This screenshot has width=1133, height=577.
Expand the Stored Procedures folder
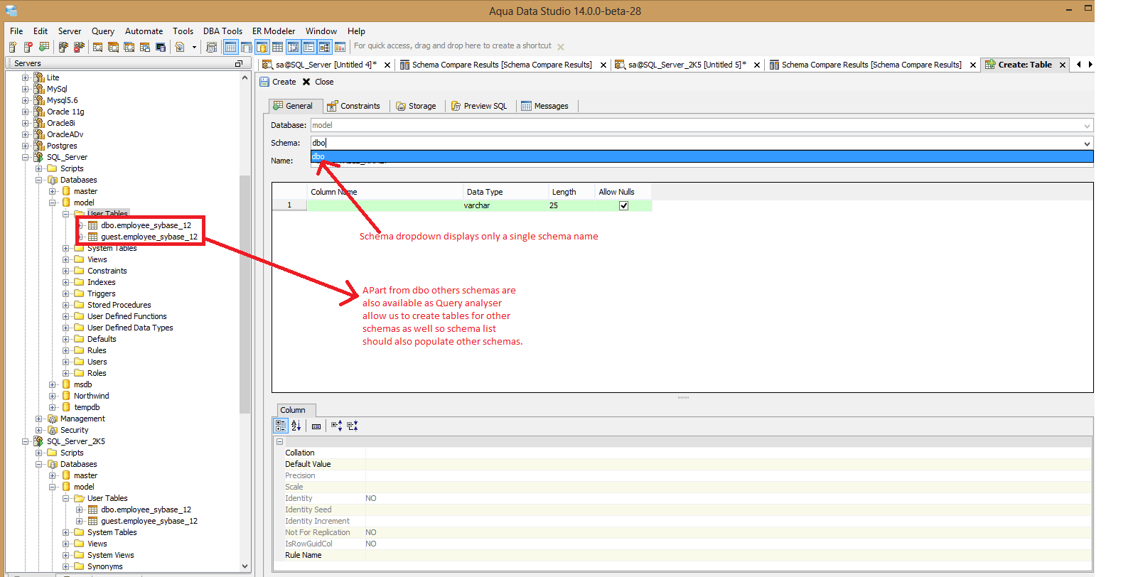(66, 305)
